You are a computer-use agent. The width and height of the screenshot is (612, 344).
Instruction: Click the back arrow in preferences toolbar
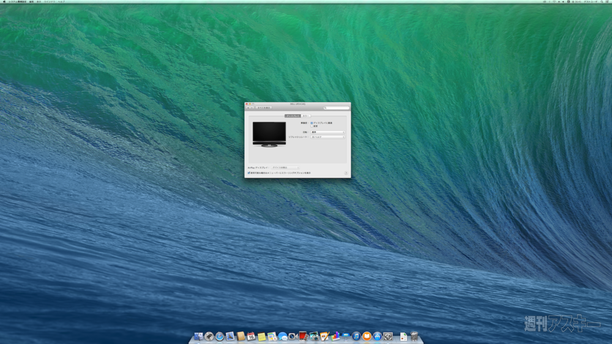pyautogui.click(x=247, y=108)
